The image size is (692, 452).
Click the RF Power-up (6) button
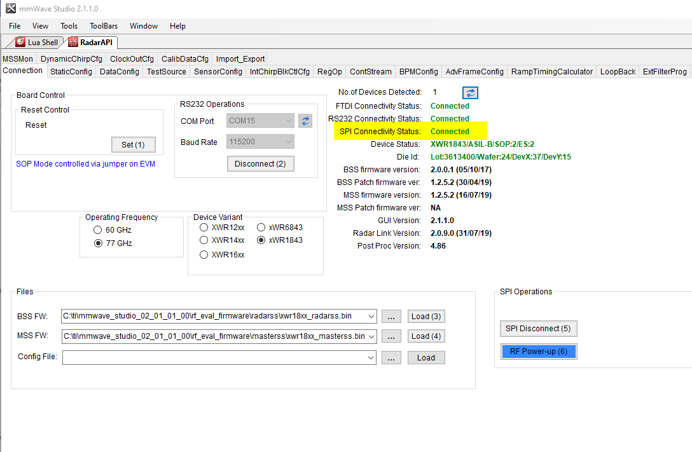(539, 352)
